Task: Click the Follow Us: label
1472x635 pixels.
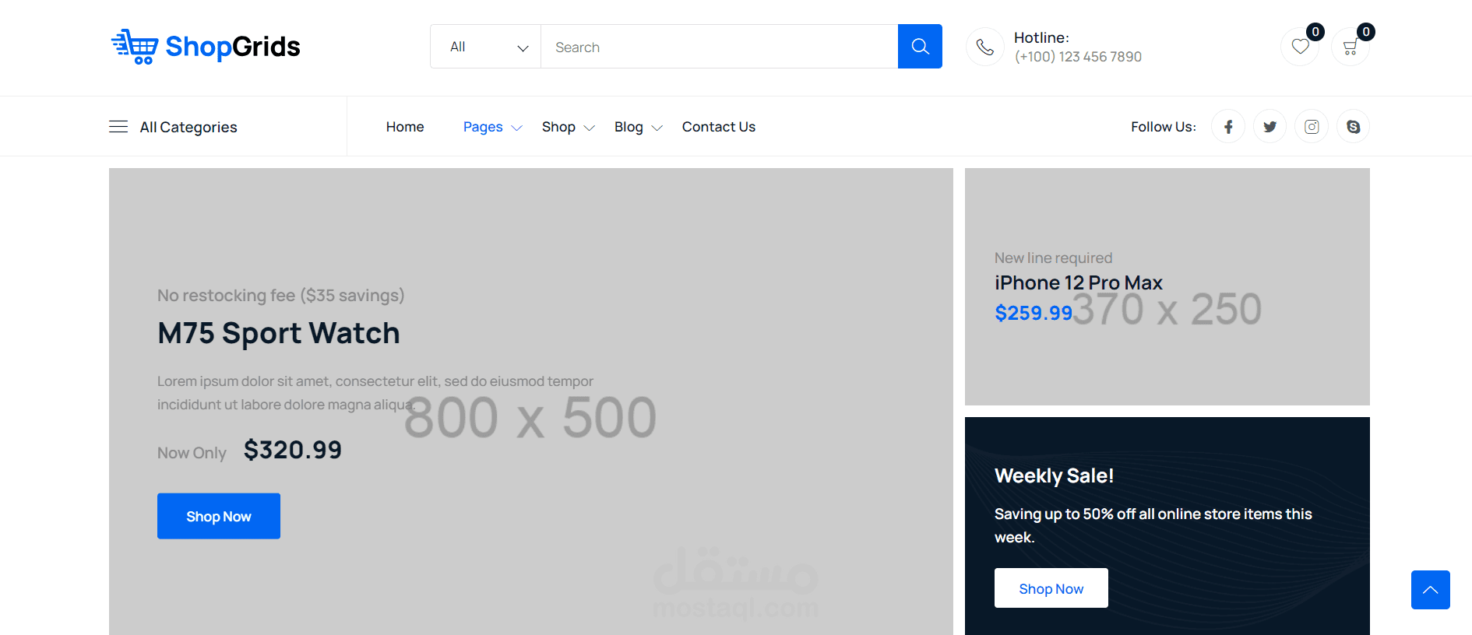Action: pos(1164,127)
